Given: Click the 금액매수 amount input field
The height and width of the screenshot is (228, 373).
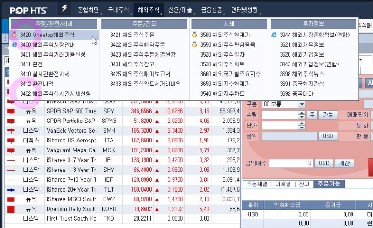Looking at the screenshot, I should [x=291, y=164].
